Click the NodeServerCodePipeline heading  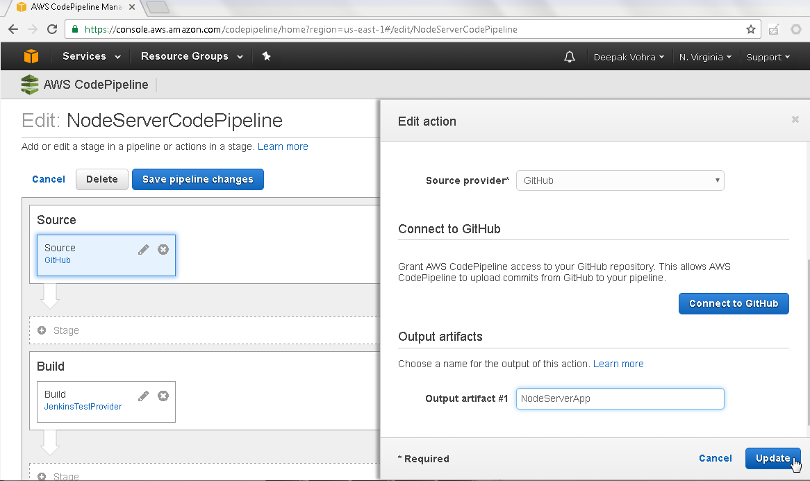pos(174,120)
